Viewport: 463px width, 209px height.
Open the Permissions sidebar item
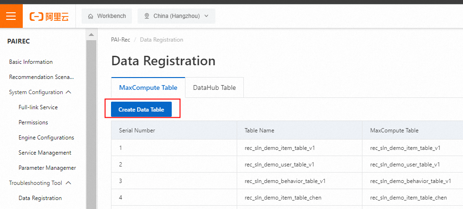(33, 122)
